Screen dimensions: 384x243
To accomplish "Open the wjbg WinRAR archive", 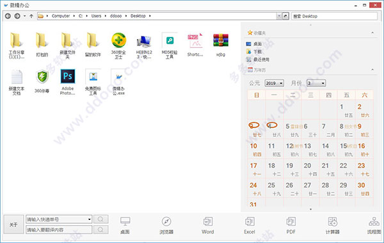I will pyautogui.click(x=221, y=45).
